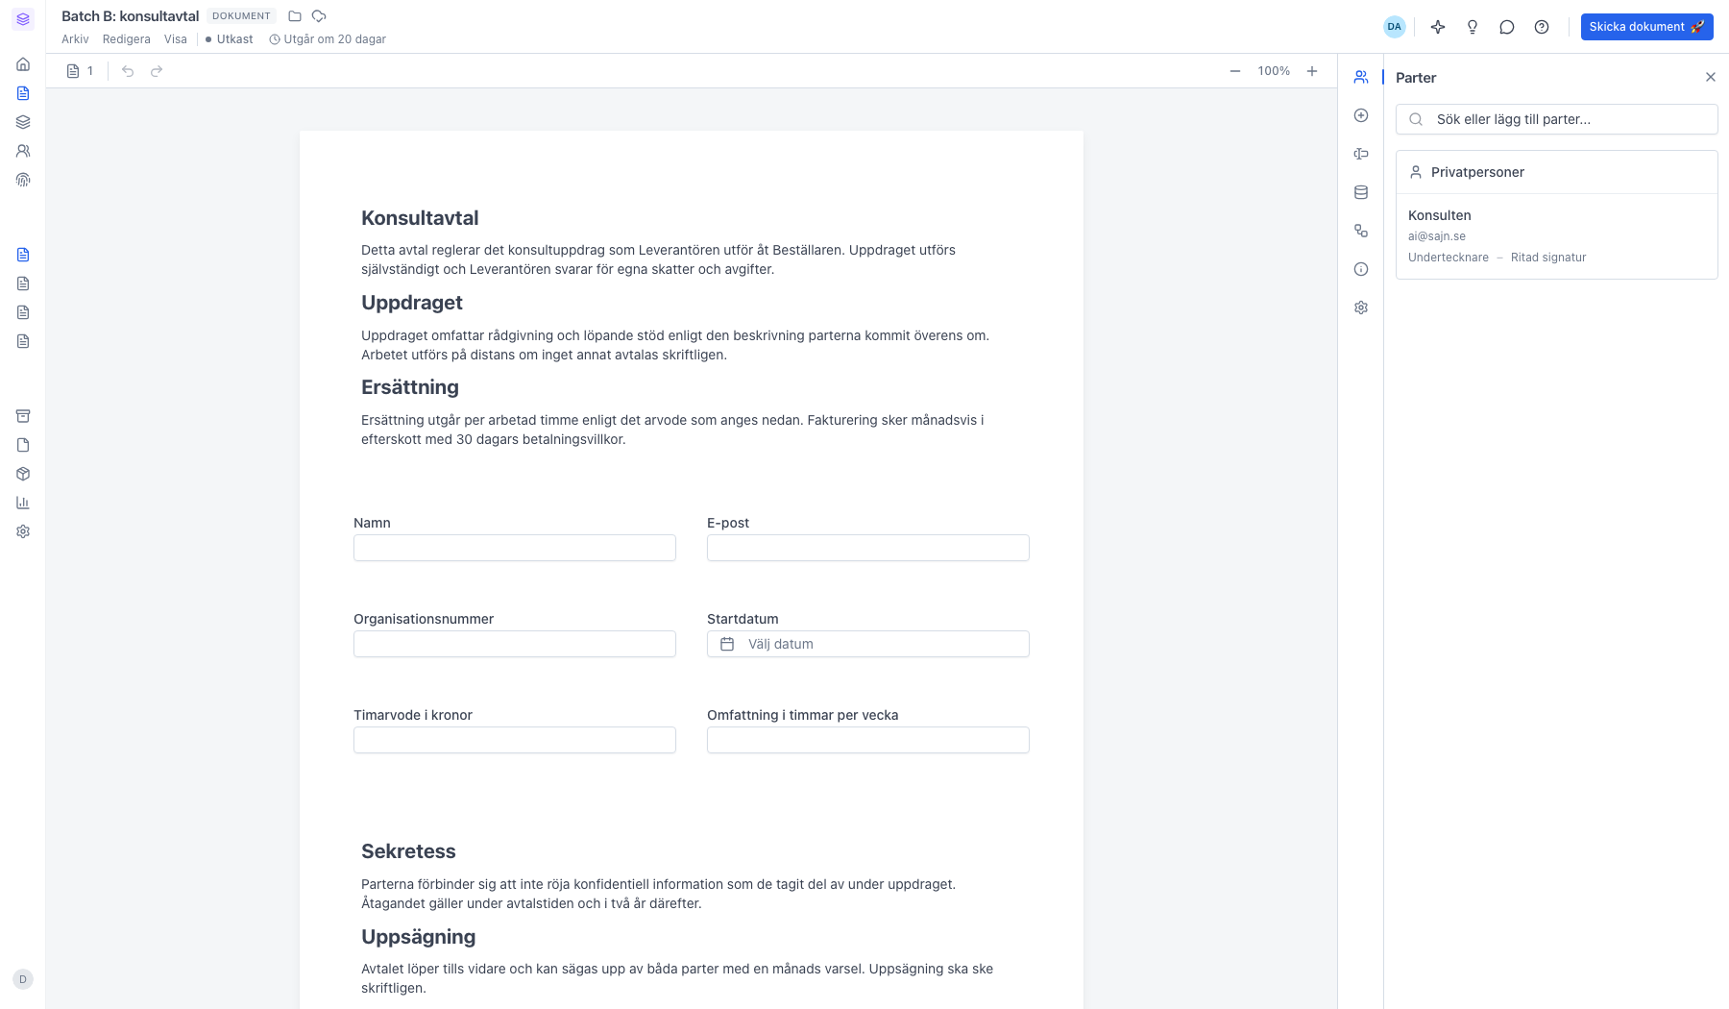Open the fingerprint icon in left navigation
The height and width of the screenshot is (1009, 1729).
(23, 180)
